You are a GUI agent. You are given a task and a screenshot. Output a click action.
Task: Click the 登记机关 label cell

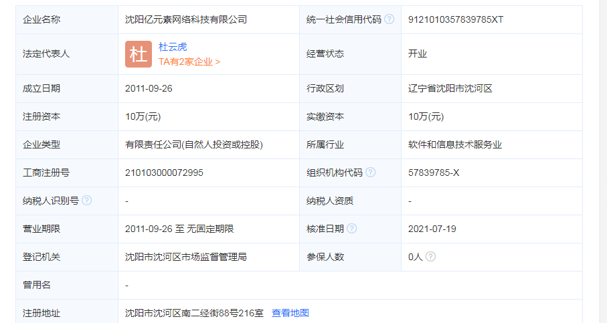pos(67,257)
